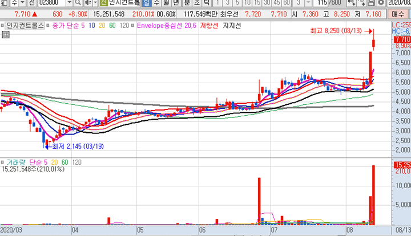This screenshot has width=411, height=236.
Task: Click the speaker sound alert icon
Action: pos(88,3)
